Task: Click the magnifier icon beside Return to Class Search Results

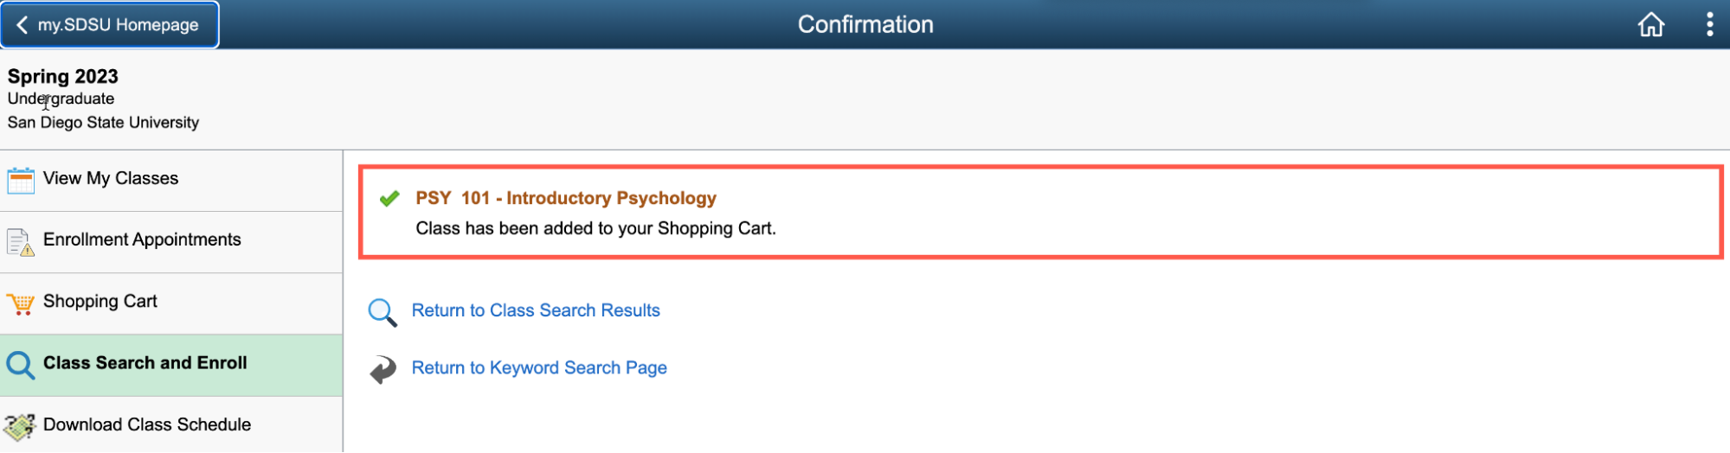Action: 383,312
